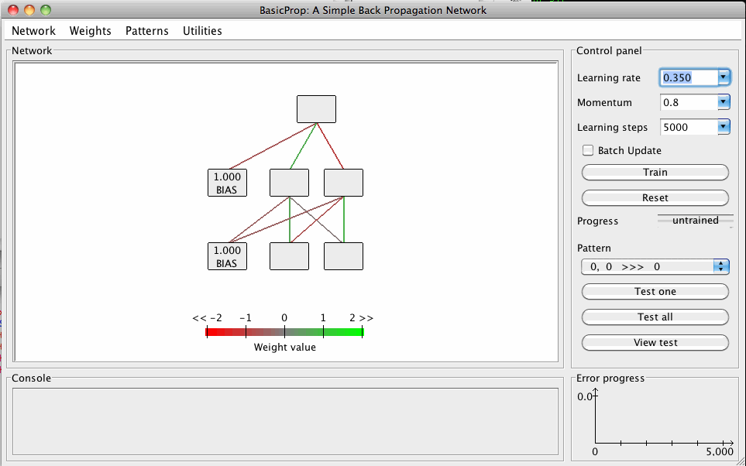
Task: Click the red-to-green weight value color bar
Action: click(284, 332)
